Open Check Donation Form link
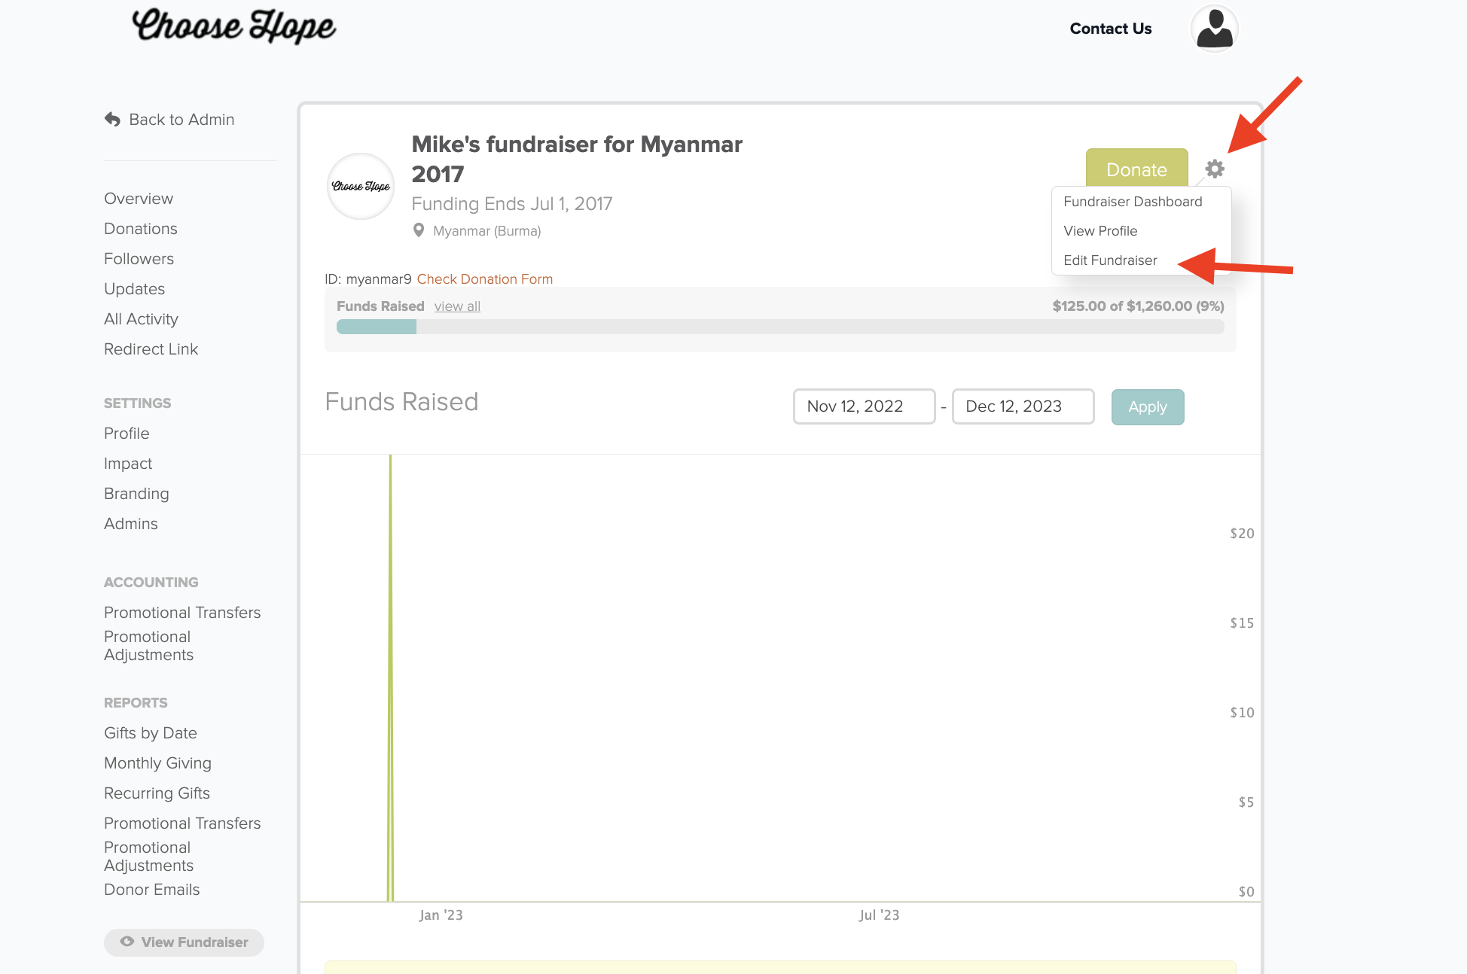The height and width of the screenshot is (974, 1467). 485,279
